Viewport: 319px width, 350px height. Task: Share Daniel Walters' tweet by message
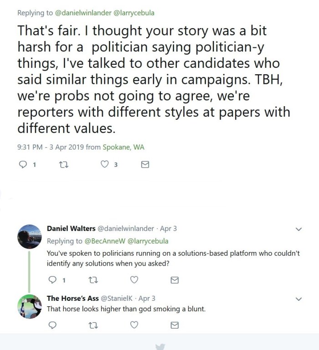point(174,280)
